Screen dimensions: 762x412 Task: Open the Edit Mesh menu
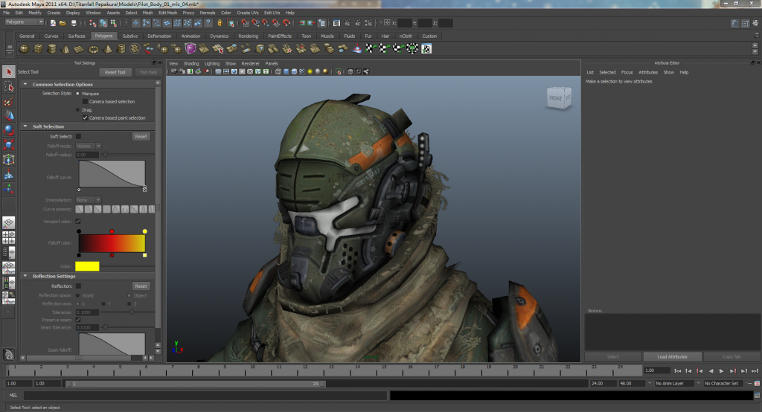167,13
